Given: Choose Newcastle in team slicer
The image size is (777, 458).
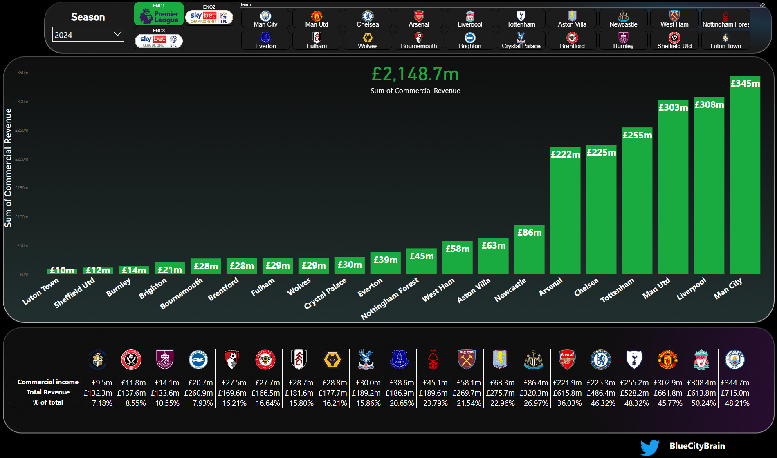Looking at the screenshot, I should [623, 19].
